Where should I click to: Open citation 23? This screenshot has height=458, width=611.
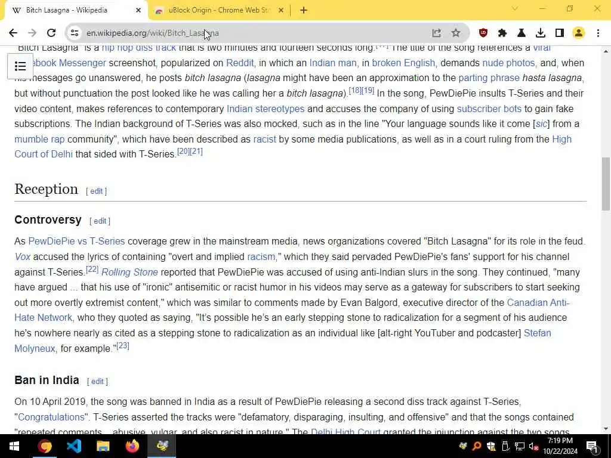pyautogui.click(x=123, y=345)
